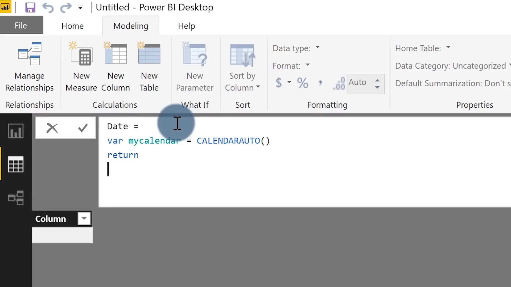Open the Quick Access Toolbar customize arrow
Image resolution: width=511 pixels, height=287 pixels.
[x=80, y=8]
